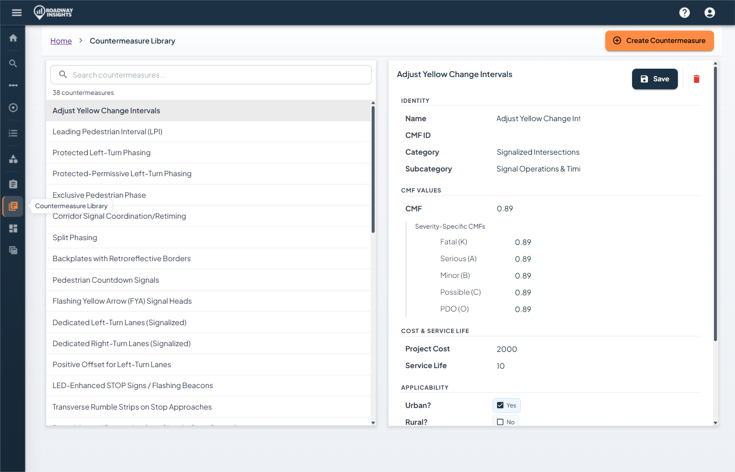The image size is (735, 472).
Task: Open the Subcategory field dropdown
Action: (x=538, y=168)
